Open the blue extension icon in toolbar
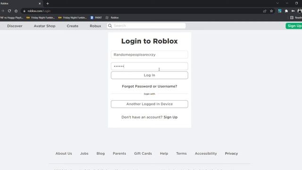This screenshot has width=302, height=170. pyautogui.click(x=280, y=11)
